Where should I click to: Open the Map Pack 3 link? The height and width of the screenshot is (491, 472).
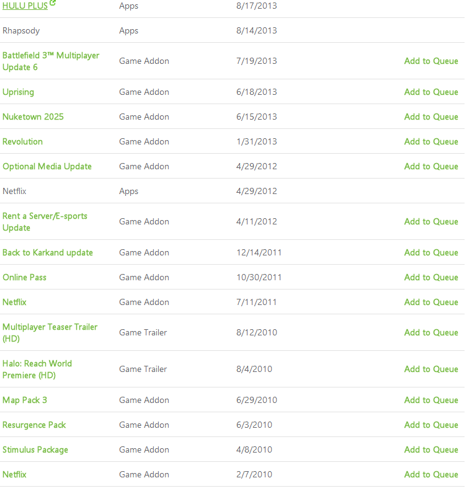pos(25,400)
